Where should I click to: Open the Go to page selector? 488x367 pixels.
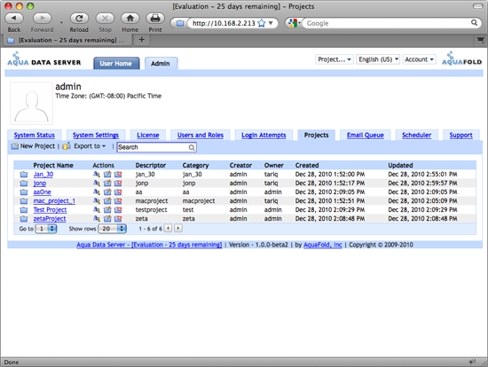click(46, 229)
